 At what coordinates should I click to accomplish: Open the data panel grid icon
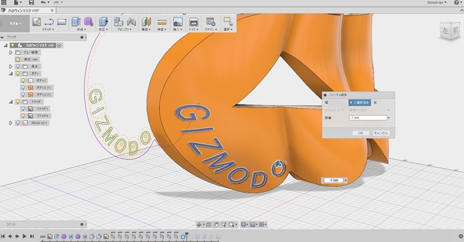click(4, 2)
